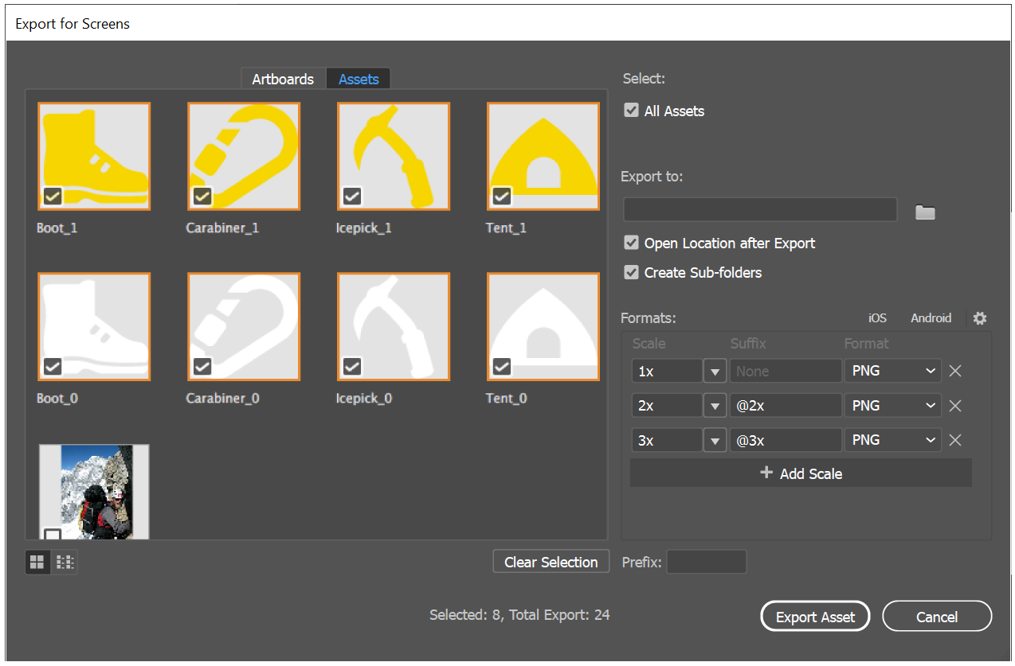Uncheck the Carabiner_0 asset checkbox
The image size is (1015, 666).
(x=202, y=366)
